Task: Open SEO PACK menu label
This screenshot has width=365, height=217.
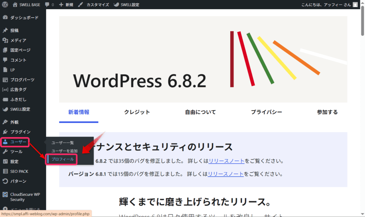Action: [x=19, y=171]
